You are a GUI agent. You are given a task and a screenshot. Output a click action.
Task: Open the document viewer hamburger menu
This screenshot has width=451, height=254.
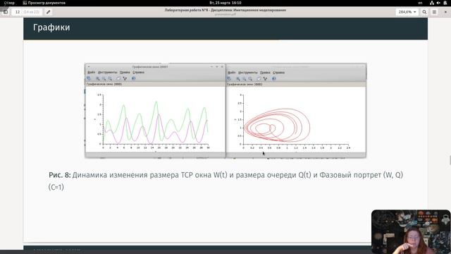coord(434,12)
